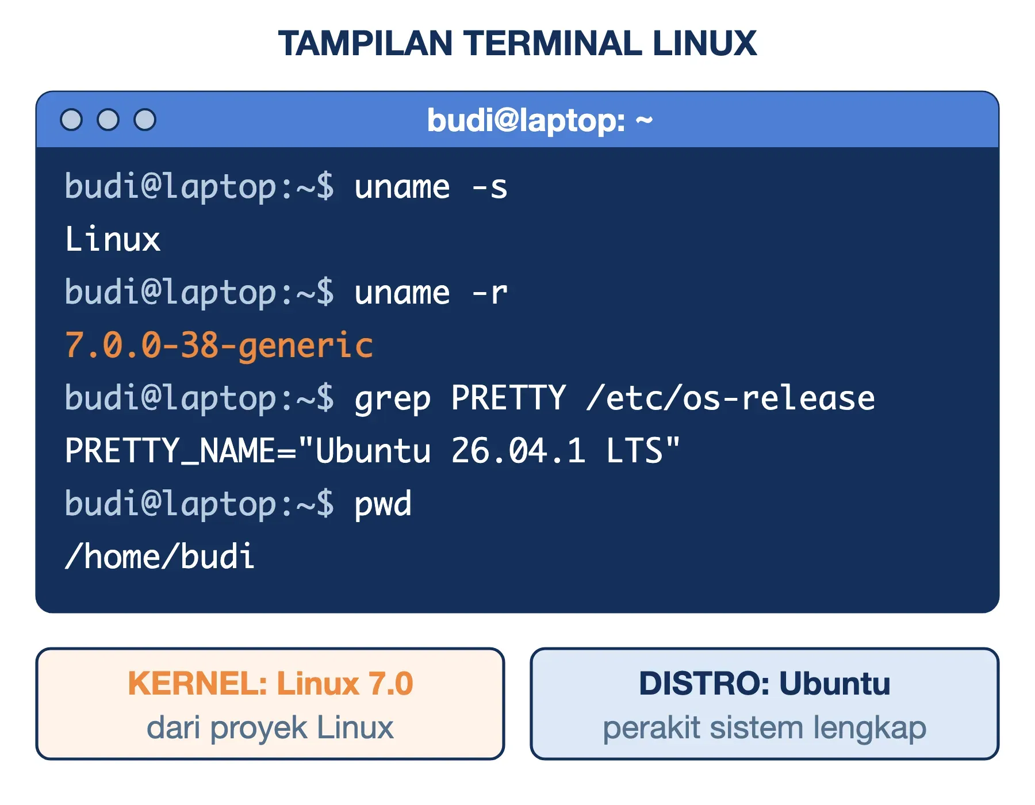Click the prompt before 'uname -r'
The height and width of the screenshot is (805, 1035).
(200, 293)
